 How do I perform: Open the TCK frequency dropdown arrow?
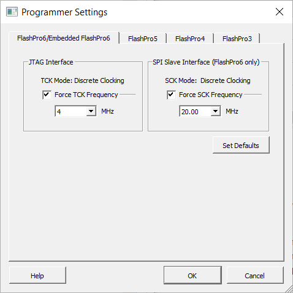click(x=91, y=111)
